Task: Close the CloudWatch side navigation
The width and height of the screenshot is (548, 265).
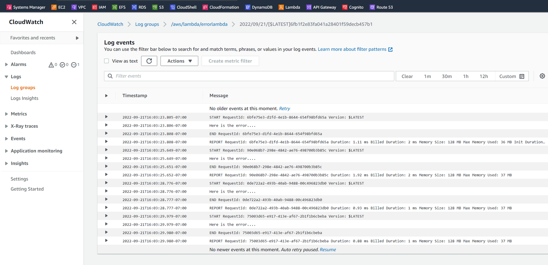Action: point(74,22)
